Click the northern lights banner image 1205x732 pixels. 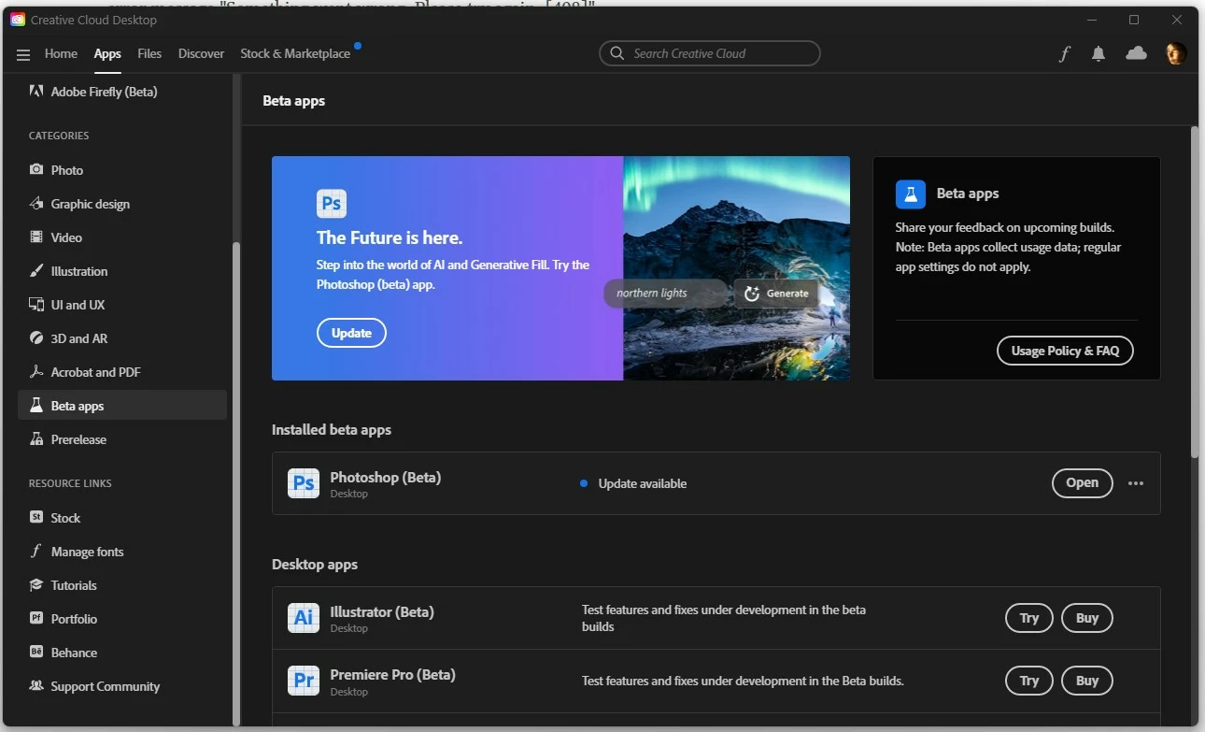coord(737,268)
